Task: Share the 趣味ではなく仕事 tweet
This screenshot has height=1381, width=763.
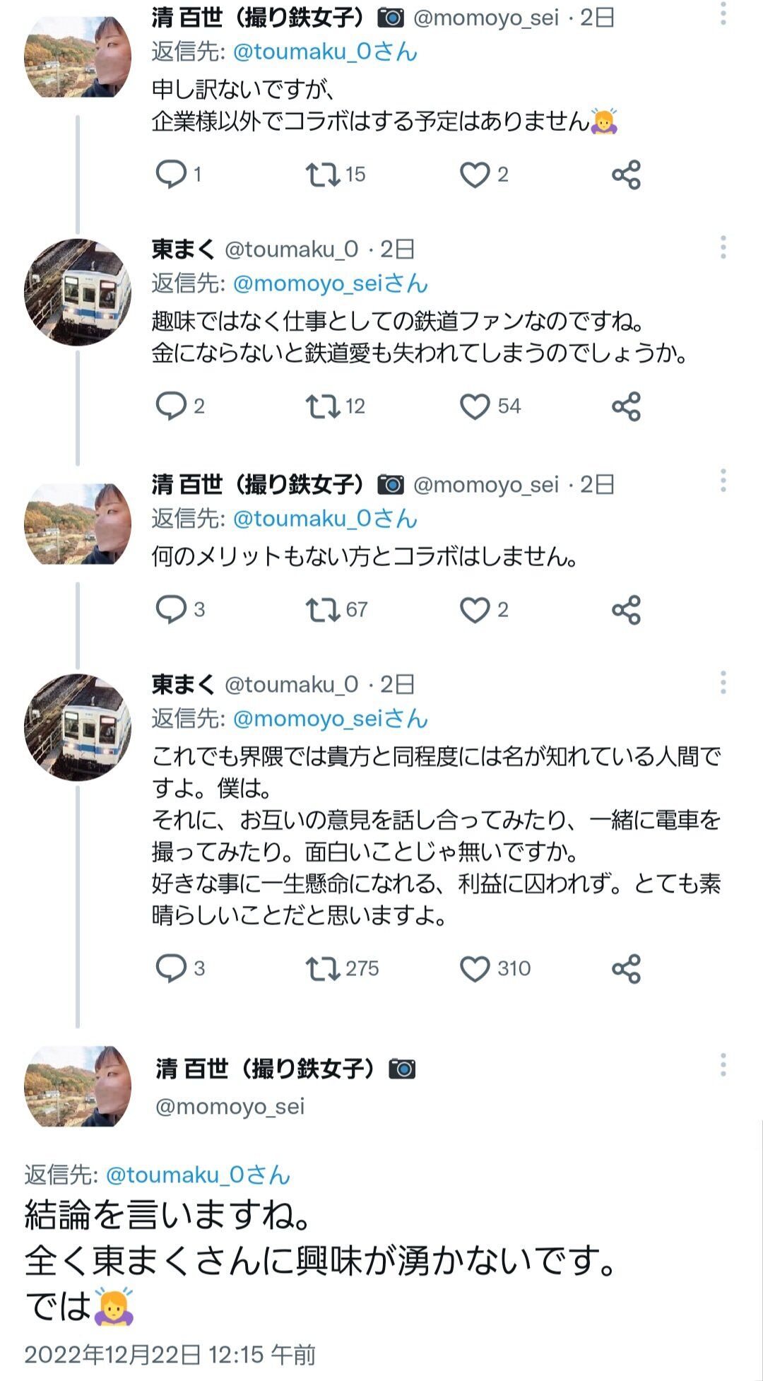Action: [626, 406]
